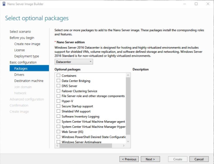Navigate to Create new image step
The image size is (214, 164).
point(27,44)
